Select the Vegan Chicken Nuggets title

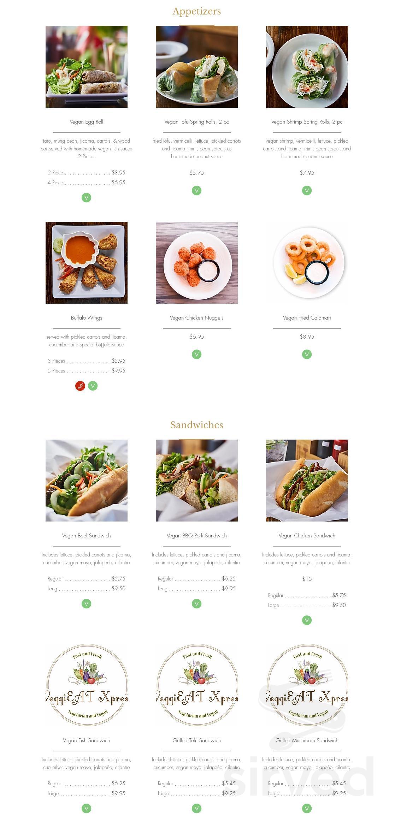pyautogui.click(x=197, y=318)
